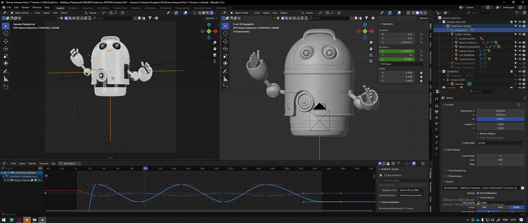The image size is (528, 223).
Task: Switch to the Modeling workspace tab
Action: tap(73, 8)
